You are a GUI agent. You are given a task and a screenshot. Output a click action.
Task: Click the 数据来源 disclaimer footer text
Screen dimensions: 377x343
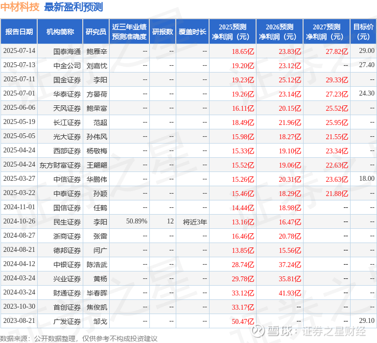(79, 339)
